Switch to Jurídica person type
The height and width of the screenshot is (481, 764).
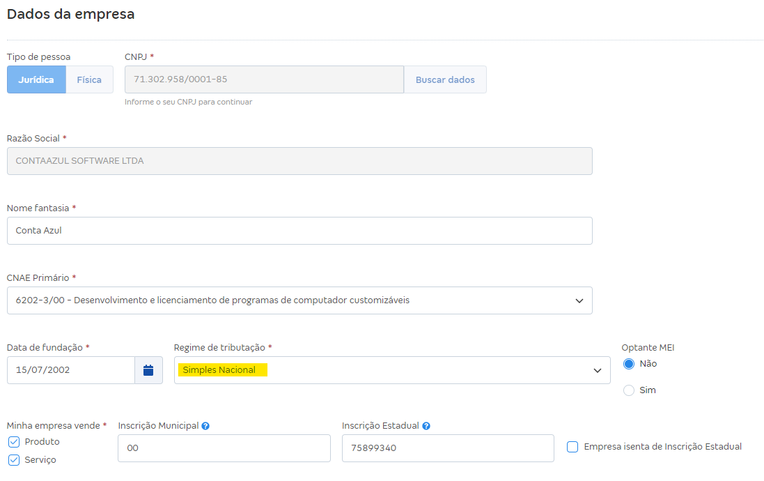pos(36,79)
